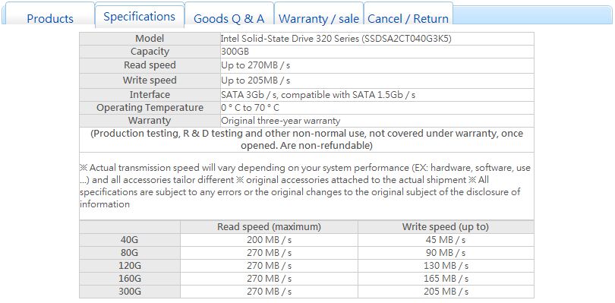Select the 160G row label

tap(130, 279)
